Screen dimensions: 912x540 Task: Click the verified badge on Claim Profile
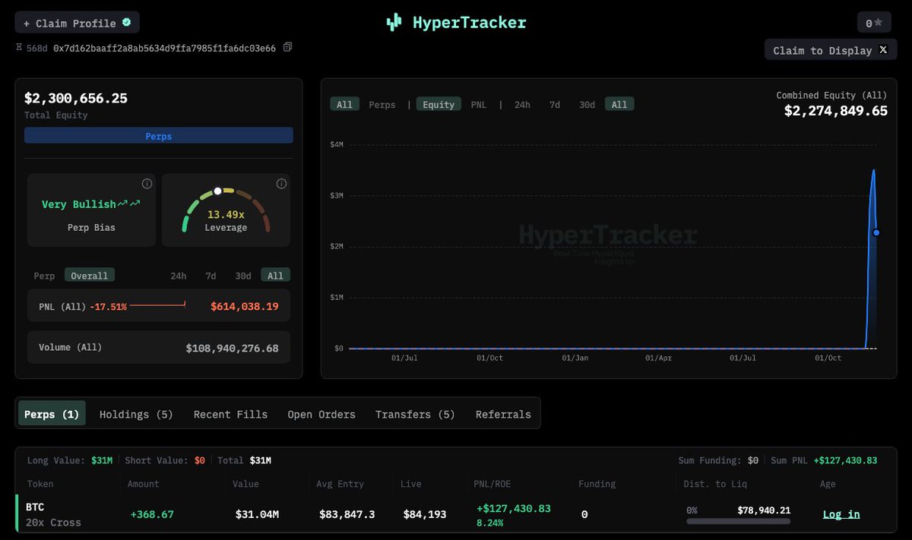pos(126,22)
